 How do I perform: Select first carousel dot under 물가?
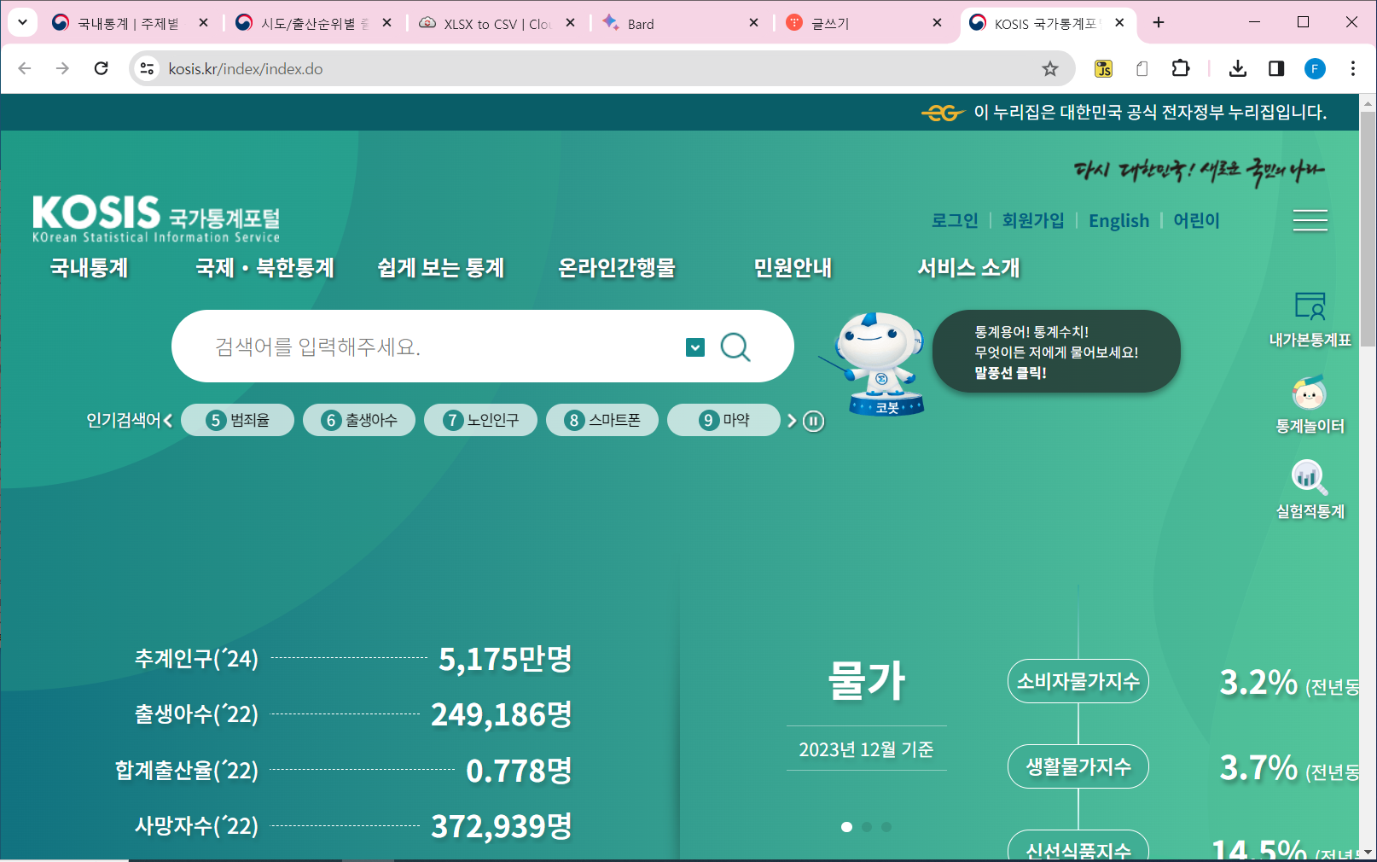tap(846, 827)
